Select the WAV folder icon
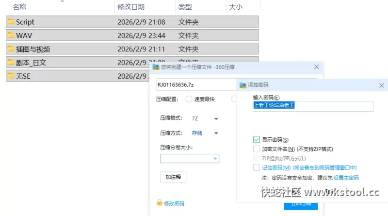Screen dimensions: 388x216 (x=11, y=35)
